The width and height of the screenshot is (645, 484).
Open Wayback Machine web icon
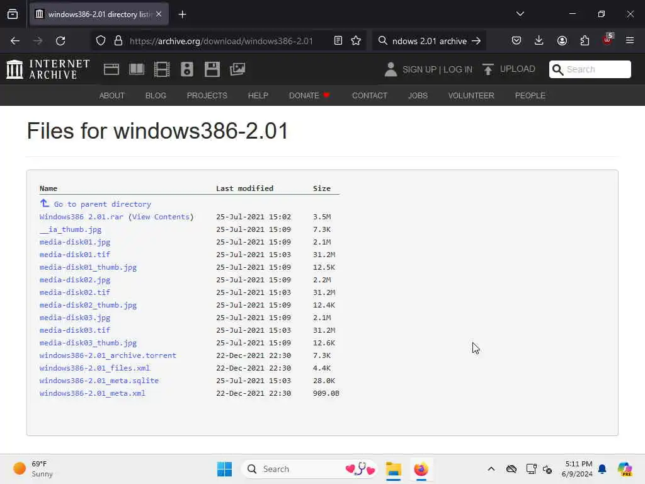[111, 69]
